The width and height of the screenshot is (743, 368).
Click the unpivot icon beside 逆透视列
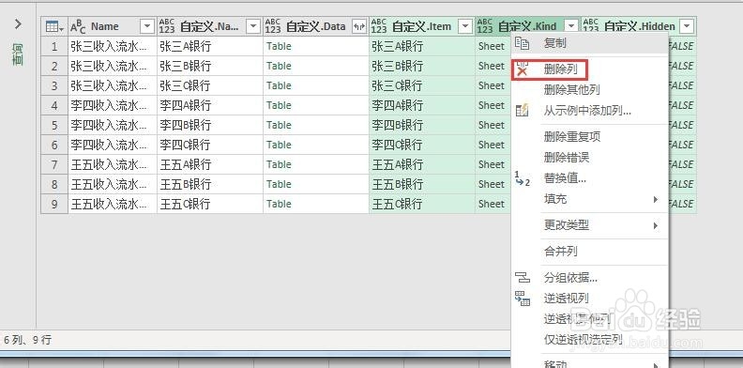(523, 299)
